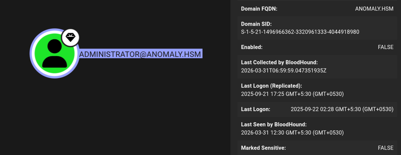Click the Domain FQDN property label
The height and width of the screenshot is (155, 401).
pyautogui.click(x=259, y=9)
